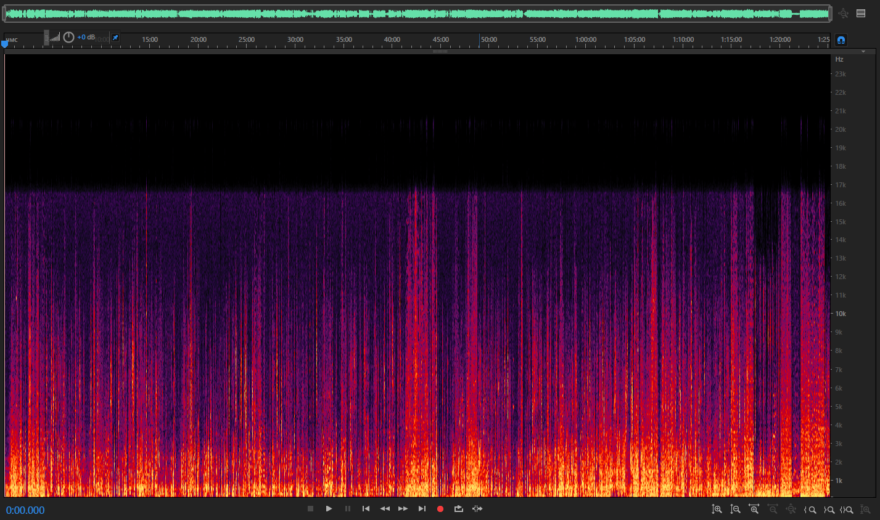This screenshot has width=880, height=520.
Task: Zoom in at out point
Action: tap(829, 510)
